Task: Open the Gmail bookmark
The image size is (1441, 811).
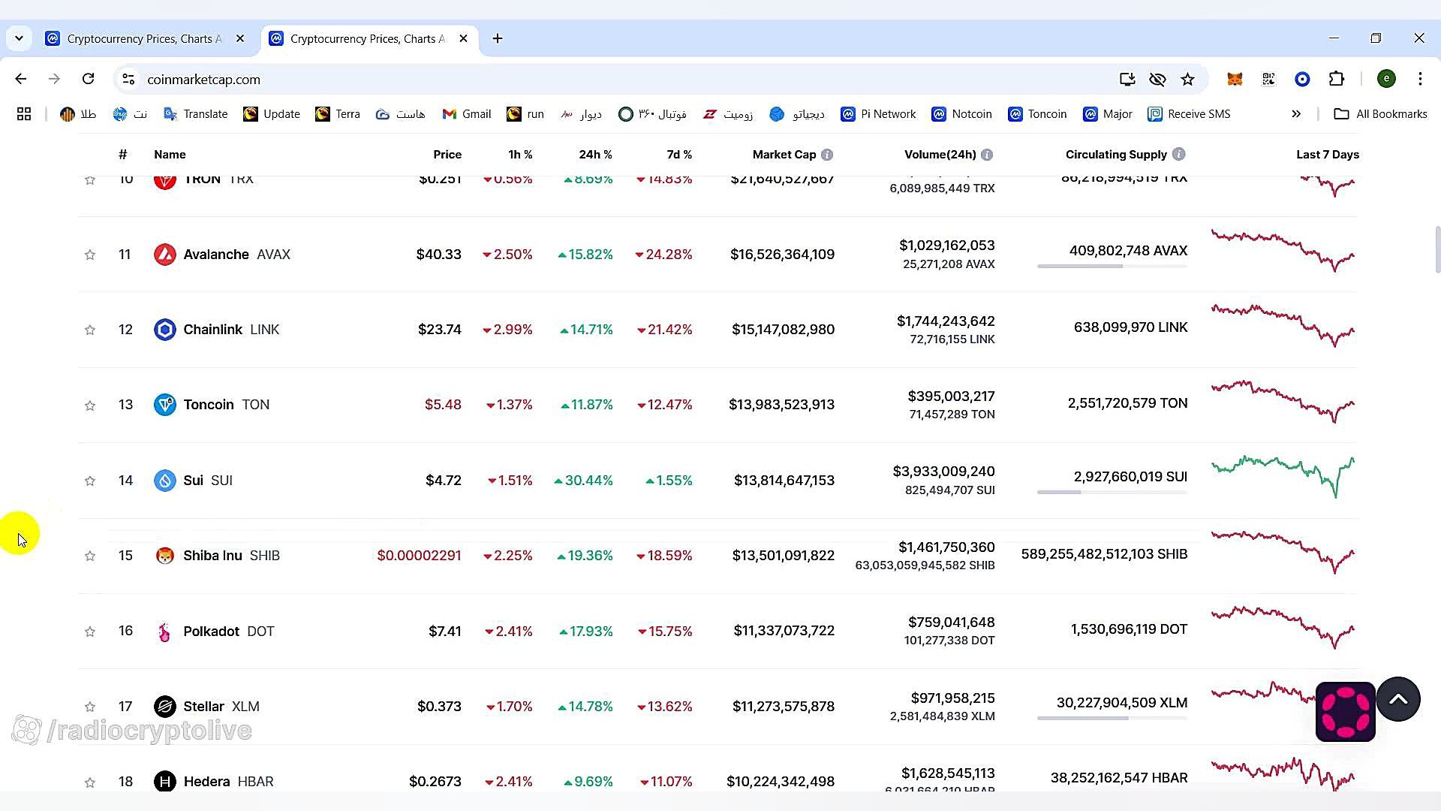Action: [x=467, y=114]
